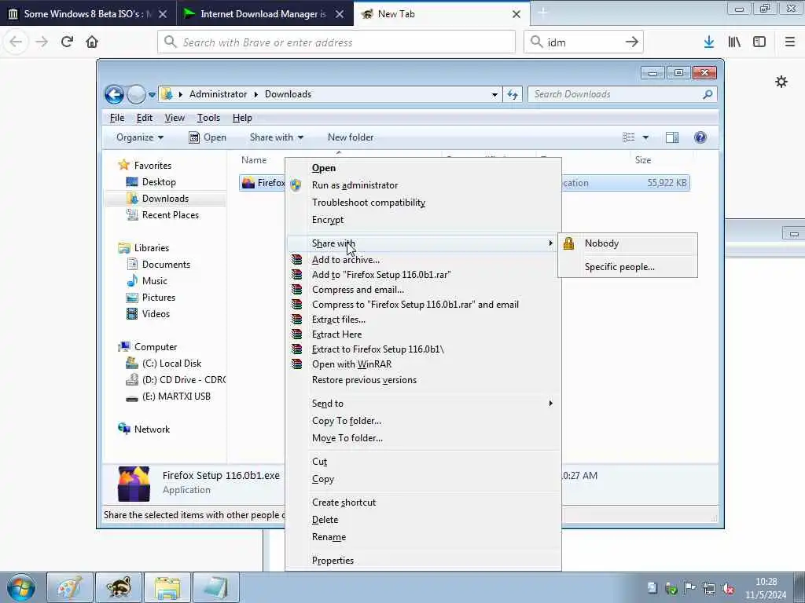The image size is (805, 603).
Task: Click WinRAR icon beside Add to archive
Action: (296, 259)
